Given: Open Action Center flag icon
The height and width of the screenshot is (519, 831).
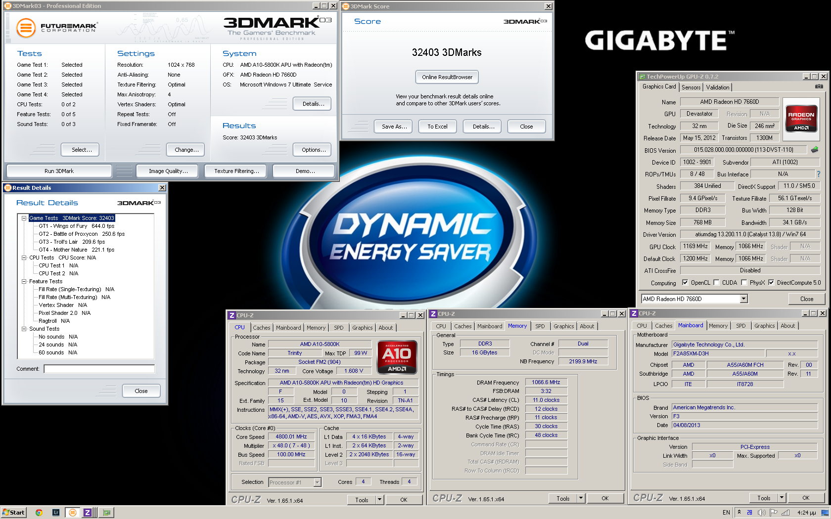Looking at the screenshot, I should click(x=774, y=513).
